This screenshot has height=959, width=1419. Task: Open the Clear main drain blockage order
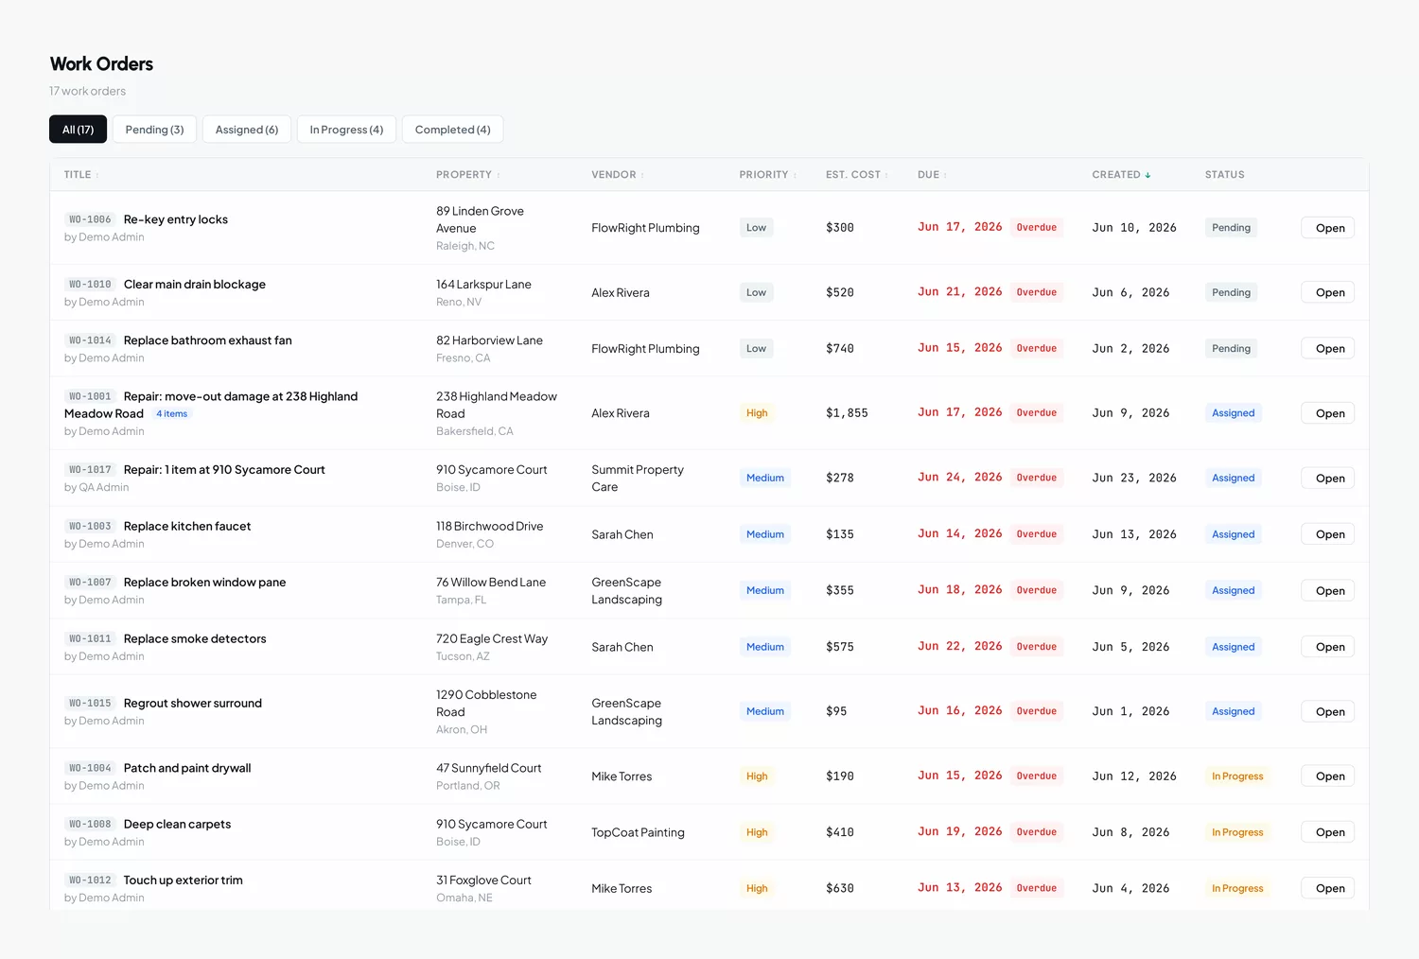tap(1329, 292)
